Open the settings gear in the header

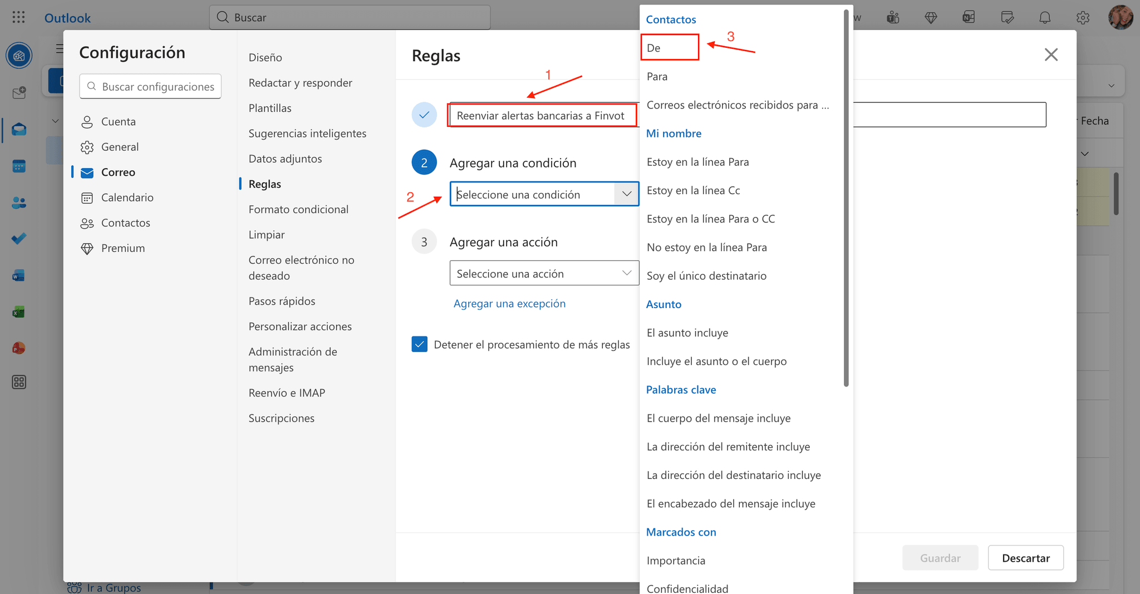[1083, 18]
